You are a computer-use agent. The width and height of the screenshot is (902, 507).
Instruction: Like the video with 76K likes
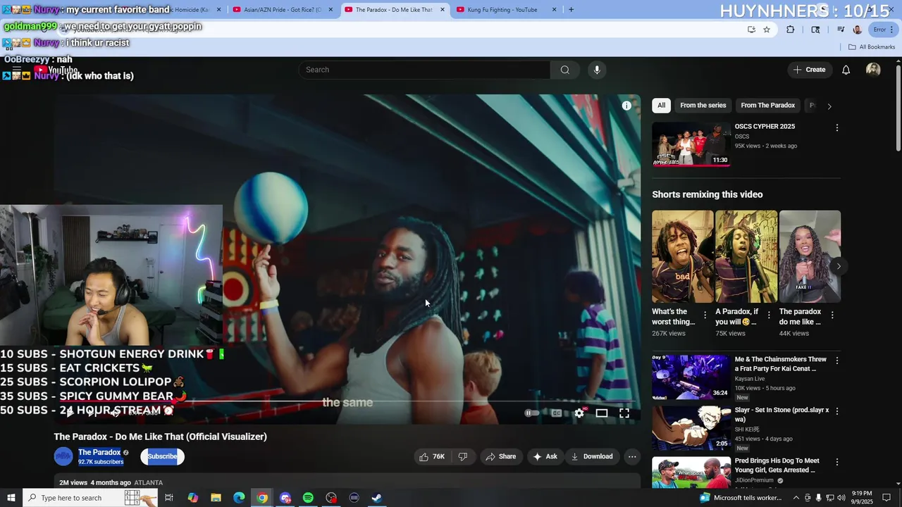tap(432, 456)
